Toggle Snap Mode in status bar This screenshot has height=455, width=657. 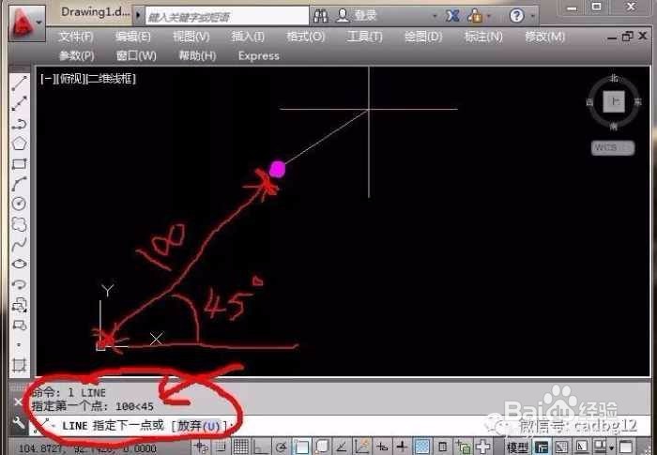[222, 447]
